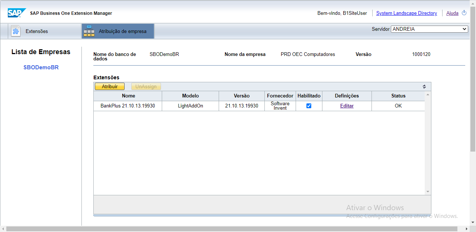476x232 pixels.
Task: Click the Bem-vindo, B1SiteUser greeting
Action: point(342,13)
